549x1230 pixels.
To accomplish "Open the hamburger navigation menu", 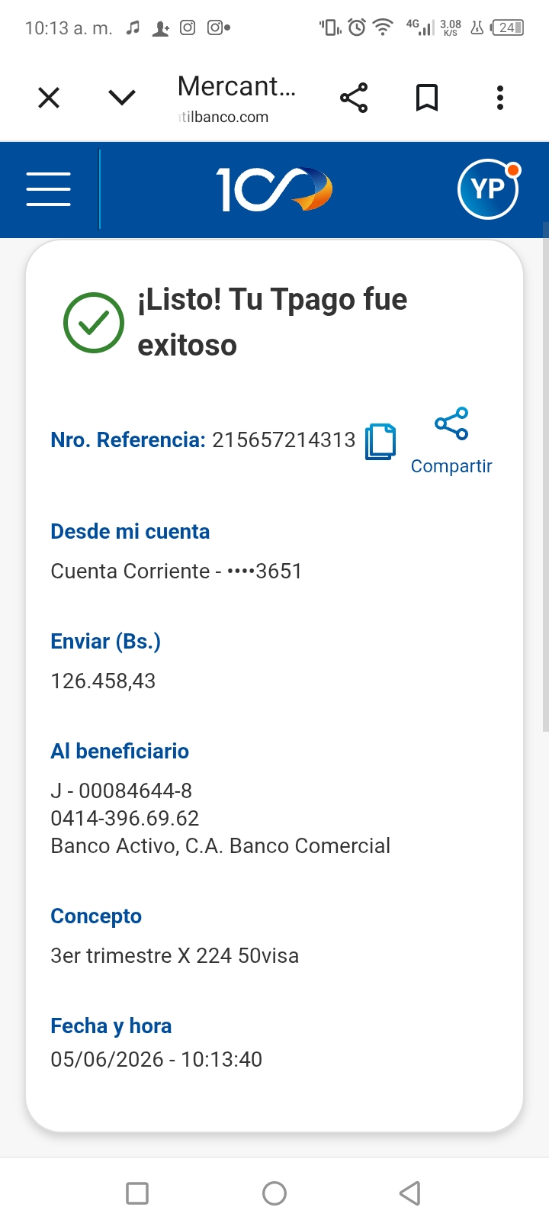I will [x=48, y=189].
